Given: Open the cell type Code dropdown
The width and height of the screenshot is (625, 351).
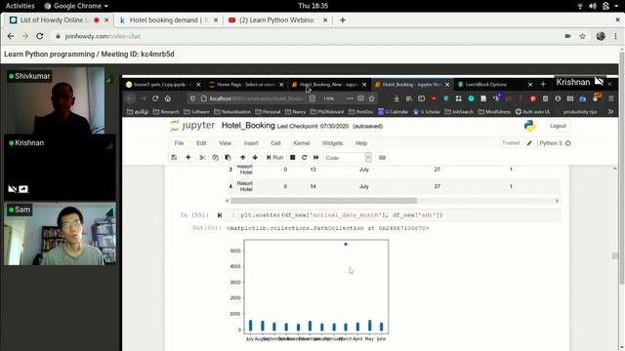Looking at the screenshot, I should click(348, 158).
